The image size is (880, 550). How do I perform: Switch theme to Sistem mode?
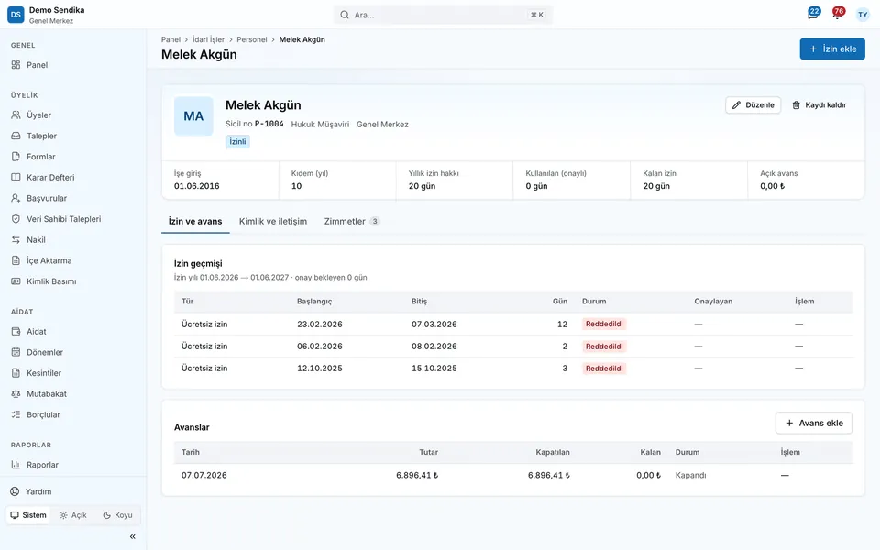[x=28, y=515]
